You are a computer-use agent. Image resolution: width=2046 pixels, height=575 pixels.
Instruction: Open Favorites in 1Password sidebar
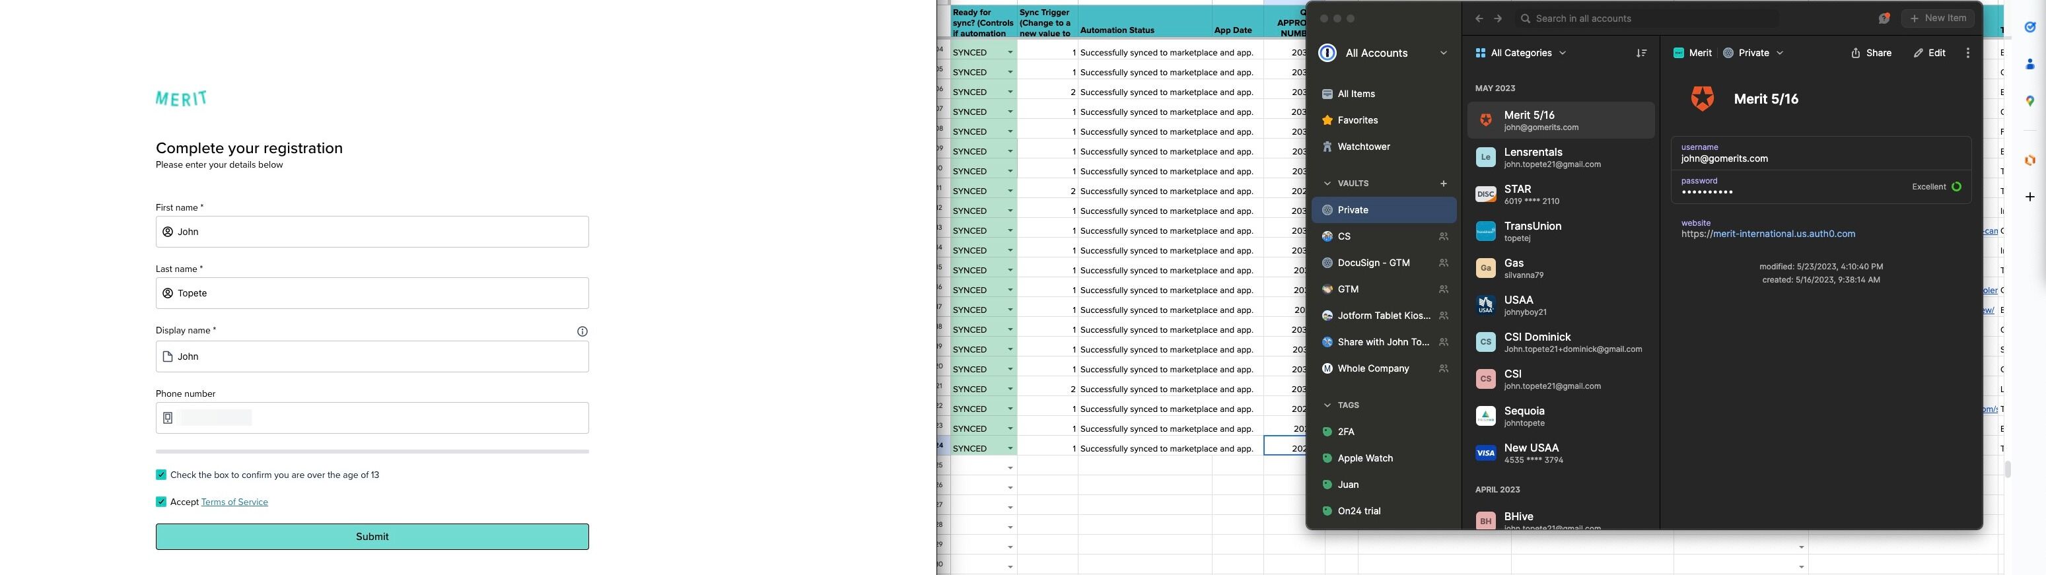coord(1384,120)
